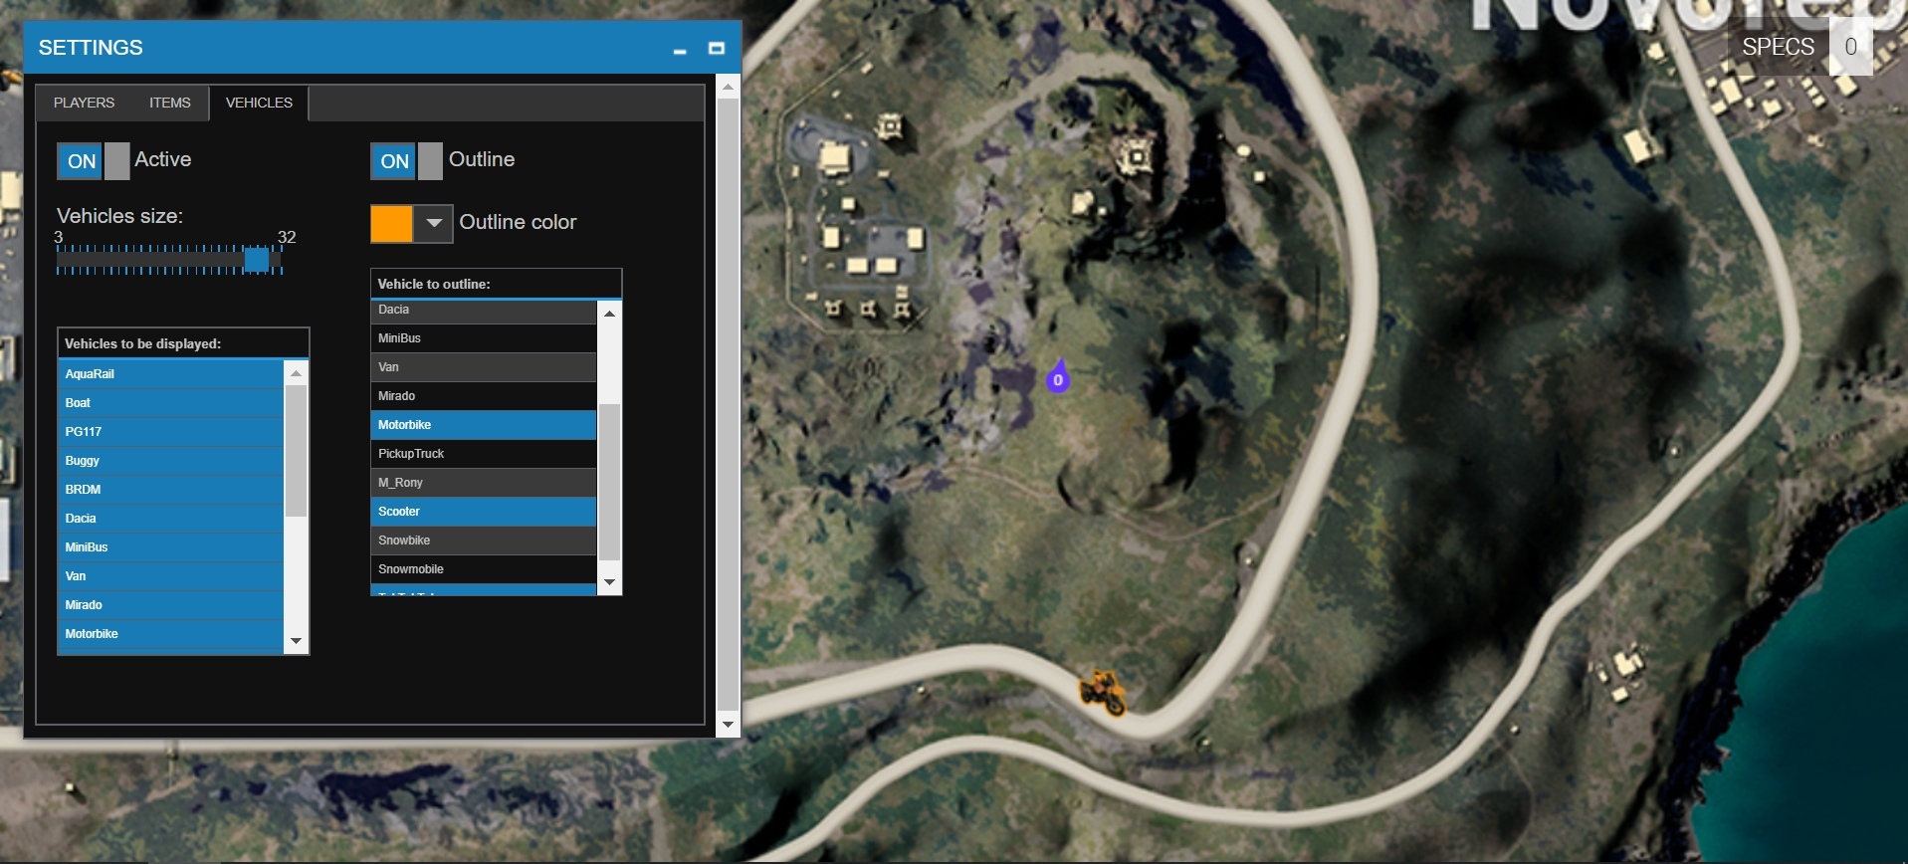Click up arrow of outline list scrollbar

(x=609, y=313)
